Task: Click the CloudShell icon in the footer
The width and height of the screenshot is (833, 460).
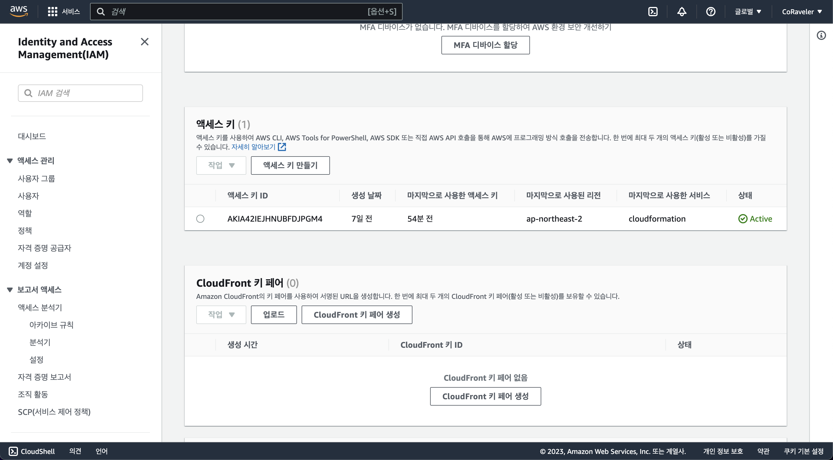Action: point(13,451)
